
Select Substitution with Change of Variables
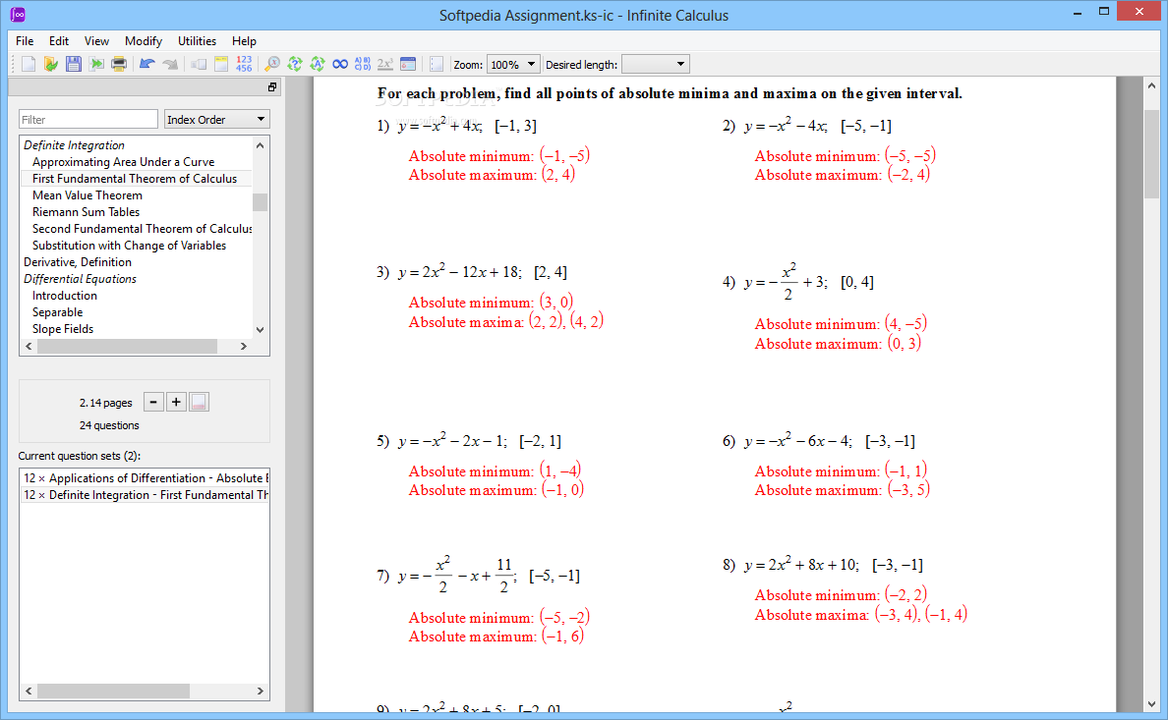click(129, 246)
